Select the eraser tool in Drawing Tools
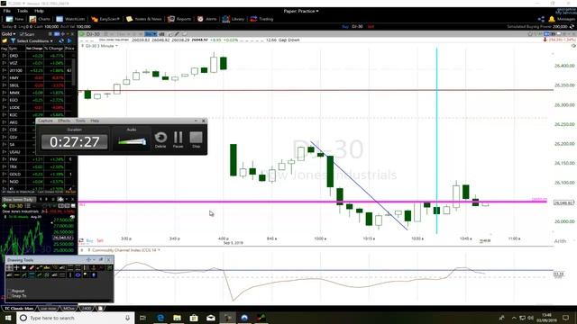 pos(32,268)
